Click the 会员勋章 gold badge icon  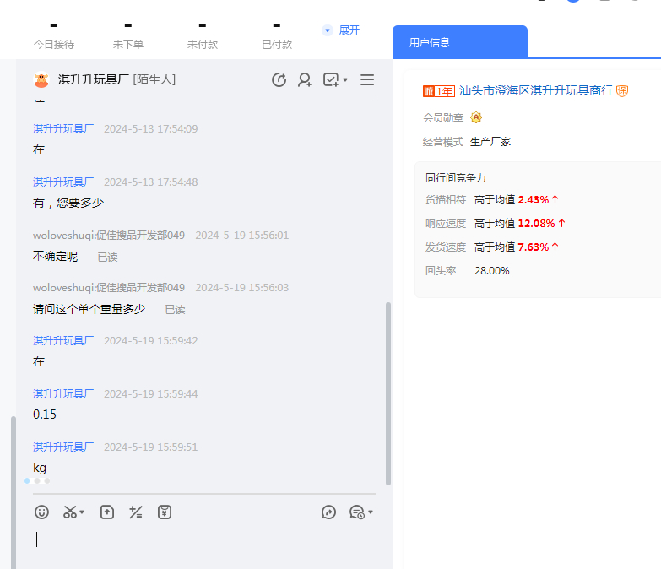[x=476, y=117]
